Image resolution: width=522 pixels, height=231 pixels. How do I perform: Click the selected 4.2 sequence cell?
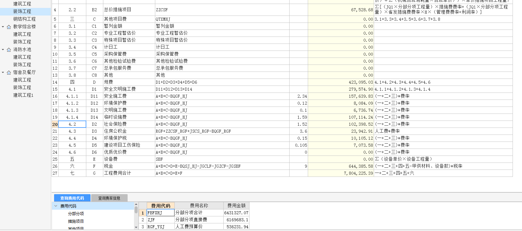coord(72,124)
